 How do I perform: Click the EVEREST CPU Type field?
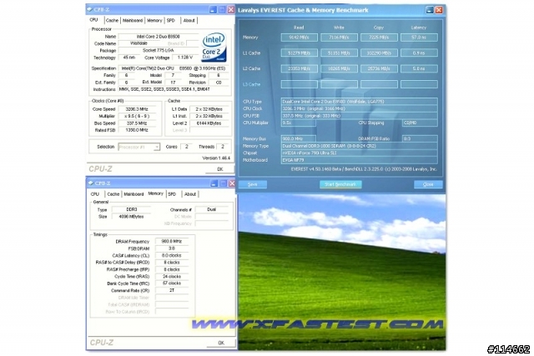tap(360, 102)
